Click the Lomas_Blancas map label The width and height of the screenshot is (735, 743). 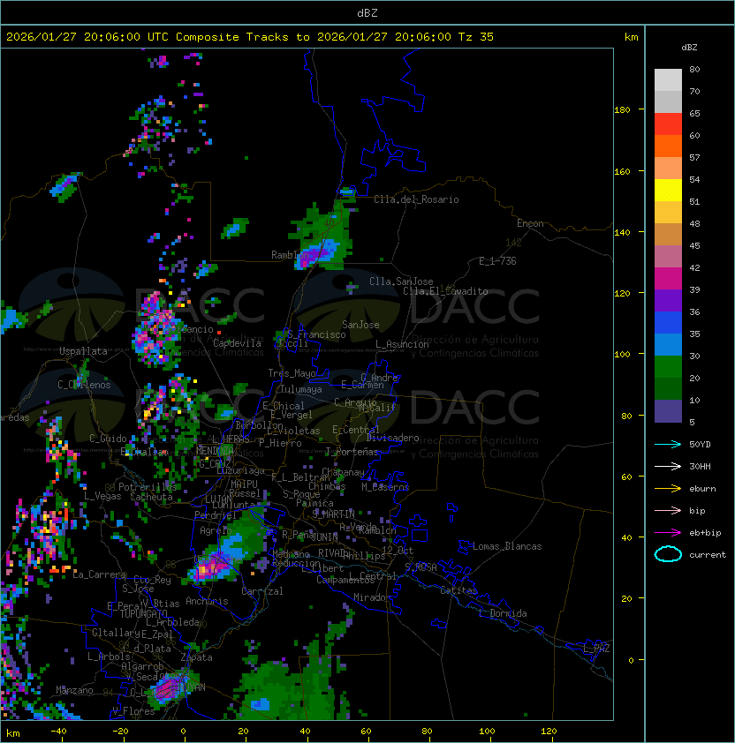click(x=507, y=546)
